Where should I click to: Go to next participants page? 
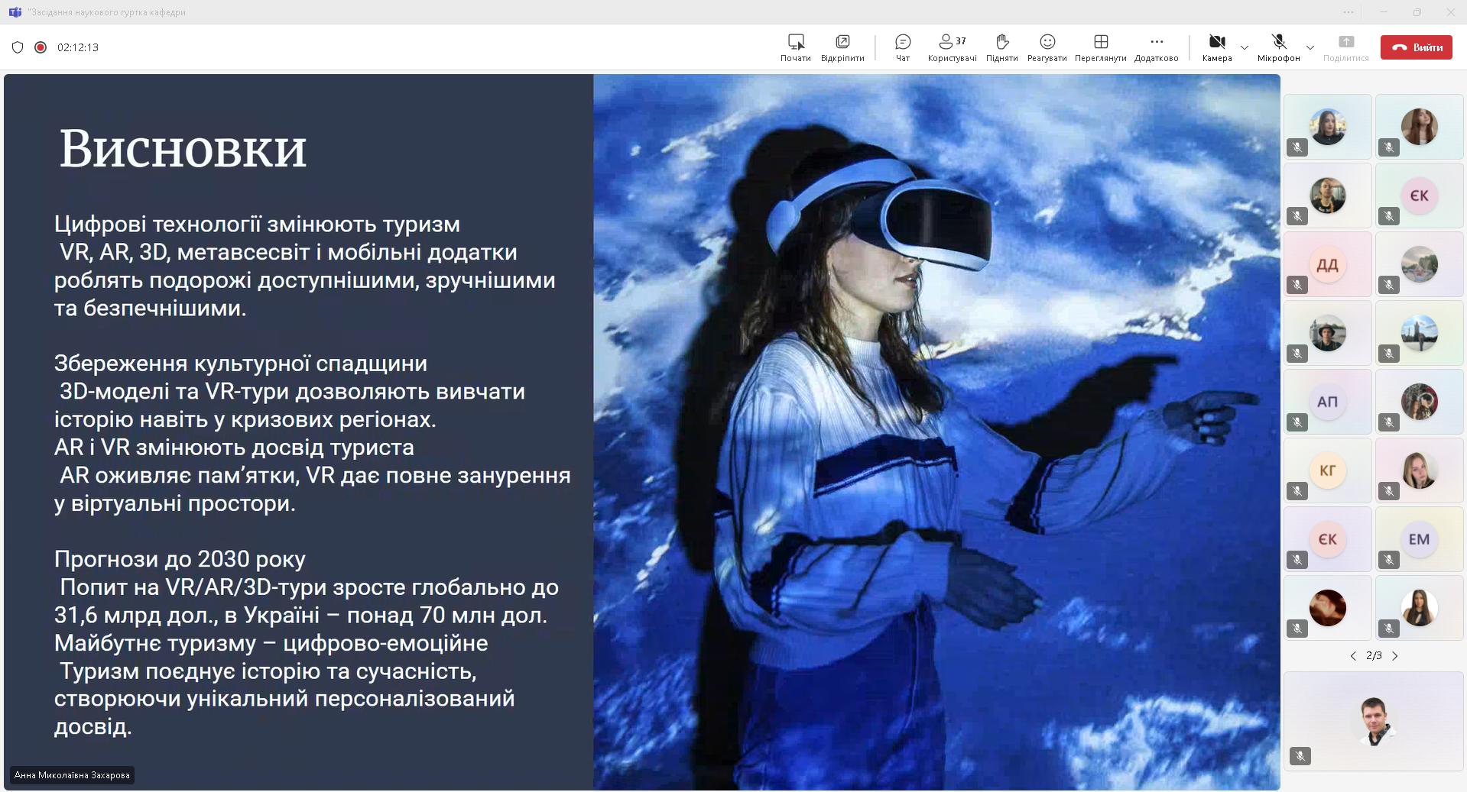pos(1395,656)
